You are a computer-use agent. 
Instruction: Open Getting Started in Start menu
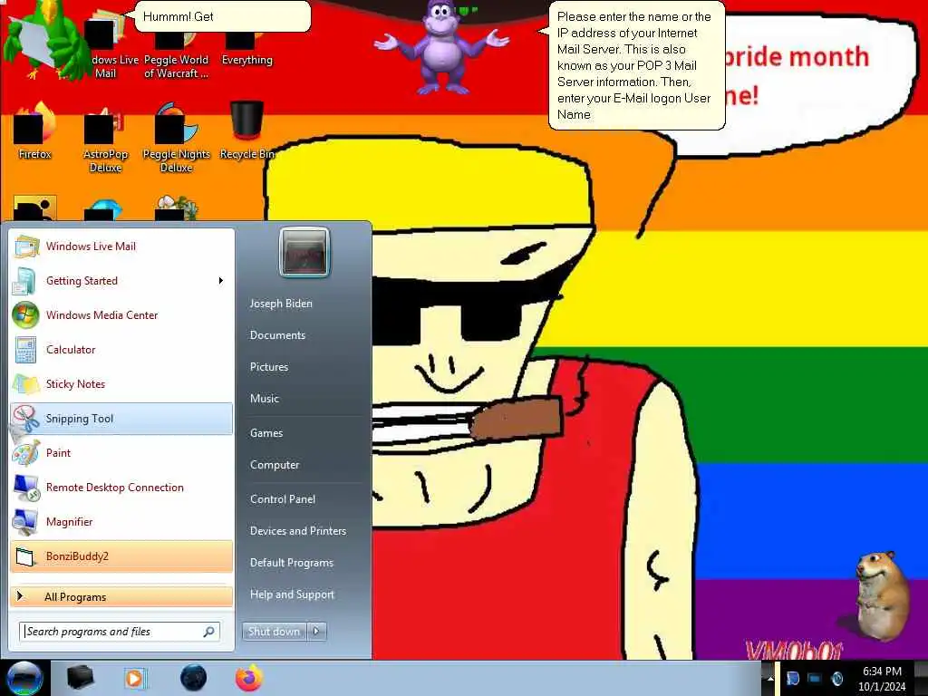(x=121, y=281)
